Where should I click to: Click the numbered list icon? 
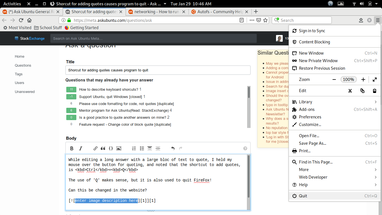click(134, 148)
